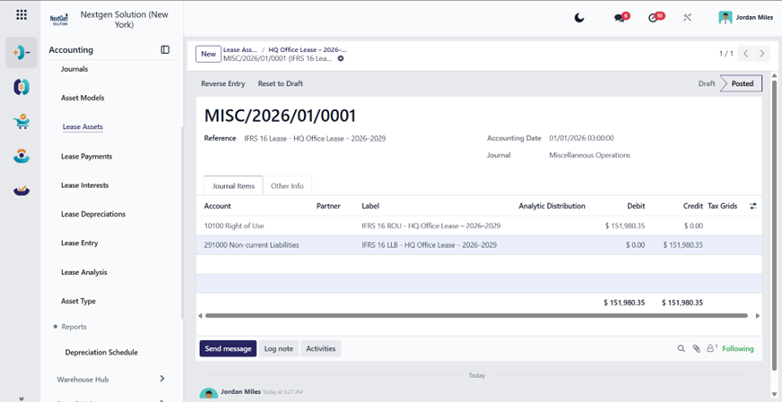Collapse the Accounting sidebar panel icon

click(165, 50)
